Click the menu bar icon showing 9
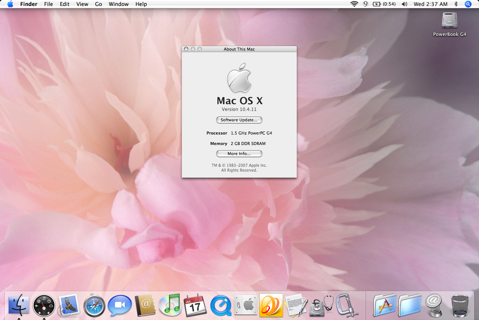Image resolution: width=479 pixels, height=320 pixels. [x=365, y=4]
